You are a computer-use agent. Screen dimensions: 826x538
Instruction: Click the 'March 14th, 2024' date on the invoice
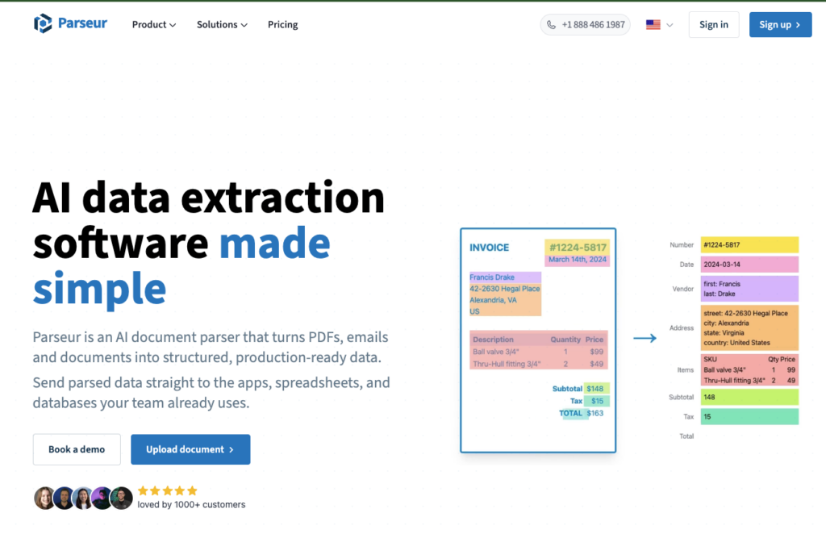pyautogui.click(x=578, y=260)
